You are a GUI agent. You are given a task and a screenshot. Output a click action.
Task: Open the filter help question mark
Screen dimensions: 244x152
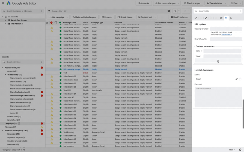pos(169,11)
